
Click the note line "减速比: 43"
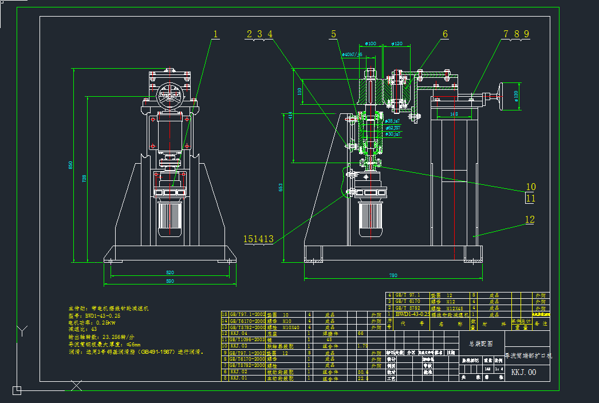[x=83, y=329]
